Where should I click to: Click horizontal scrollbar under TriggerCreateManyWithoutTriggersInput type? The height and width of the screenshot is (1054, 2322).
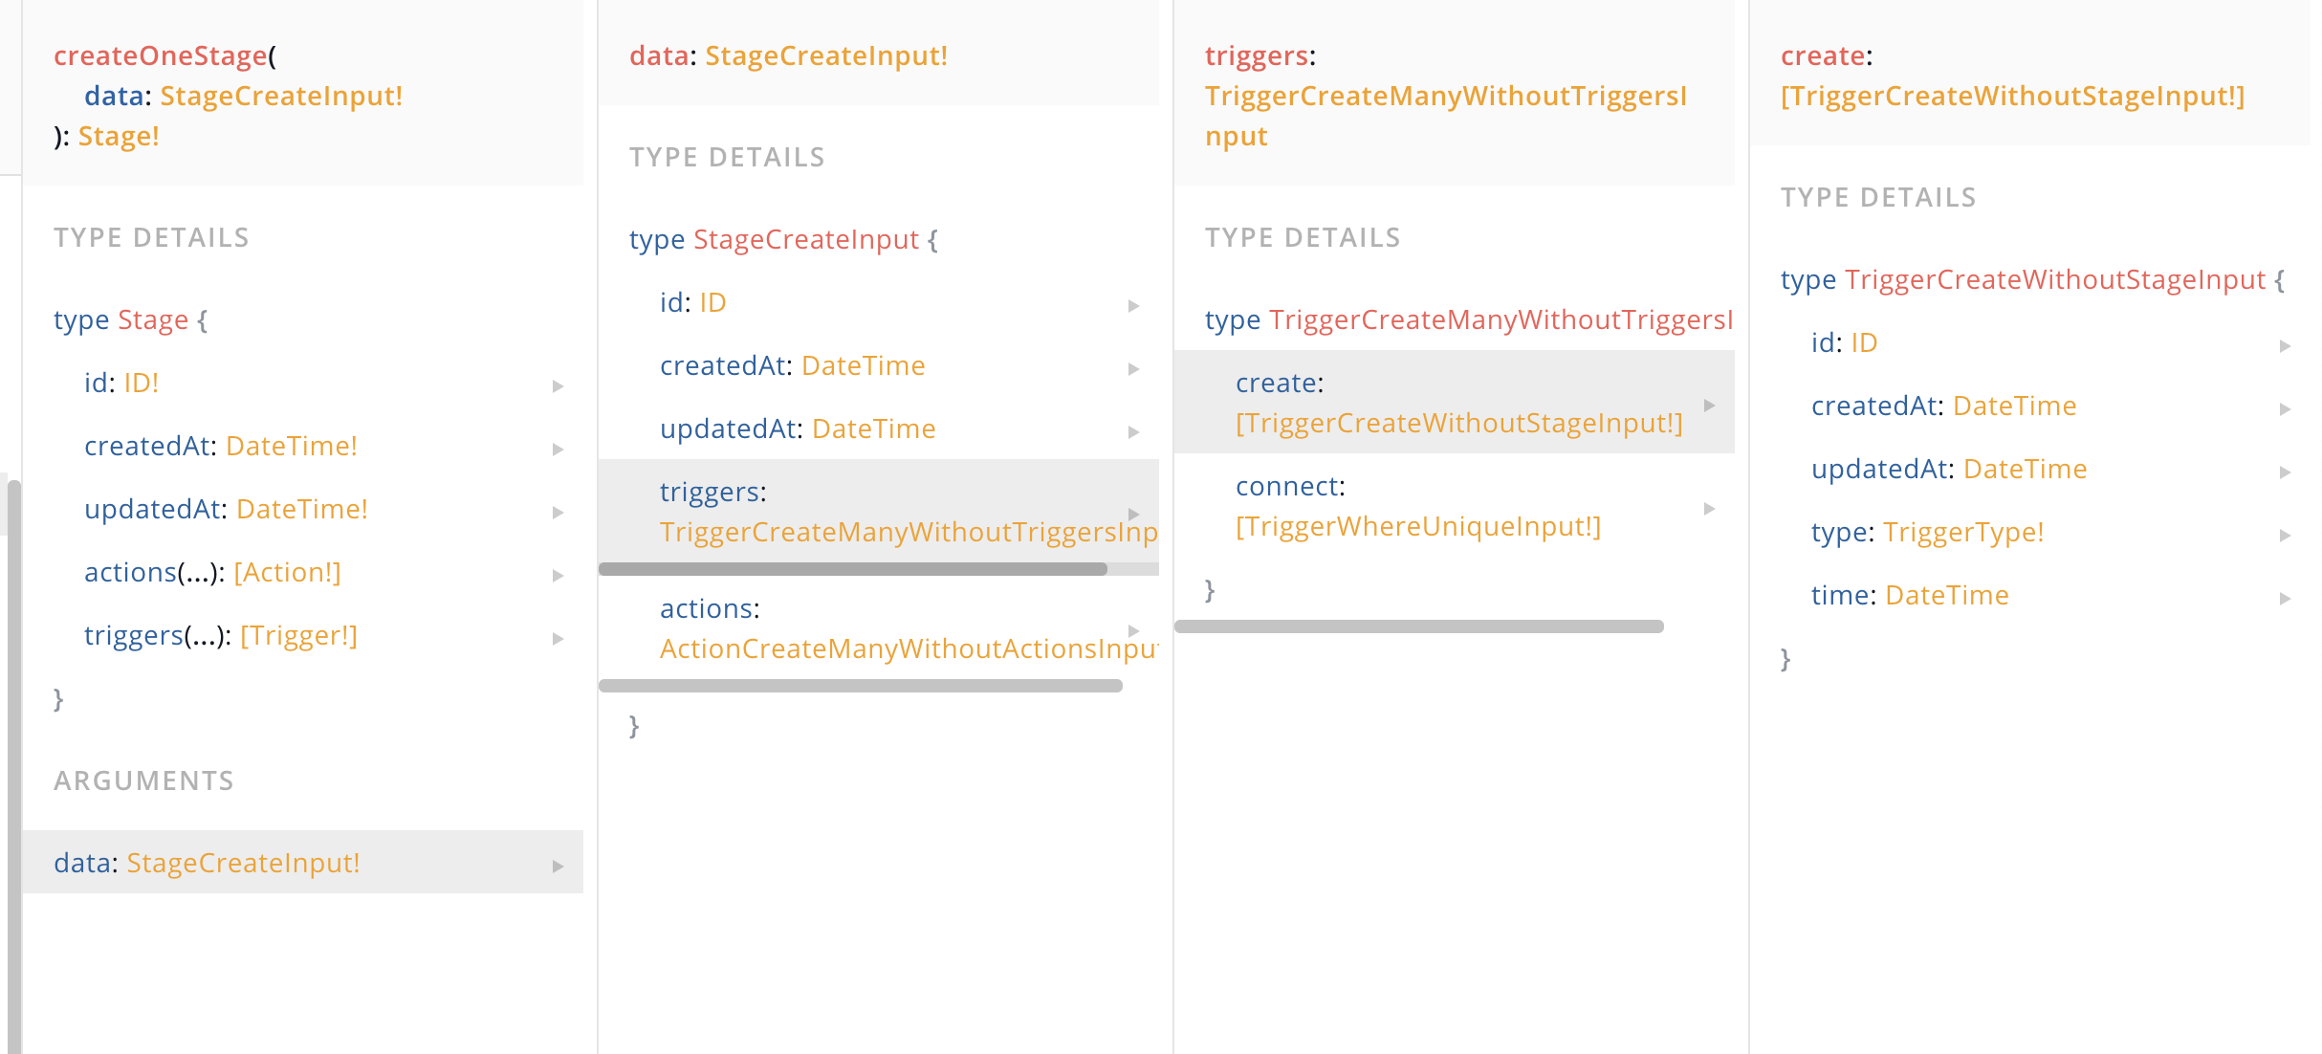tap(1419, 626)
